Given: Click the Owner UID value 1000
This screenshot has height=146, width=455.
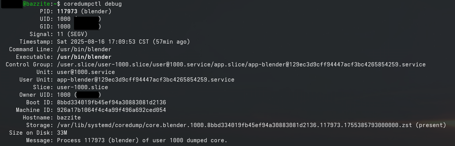Looking at the screenshot, I should pos(64,95).
